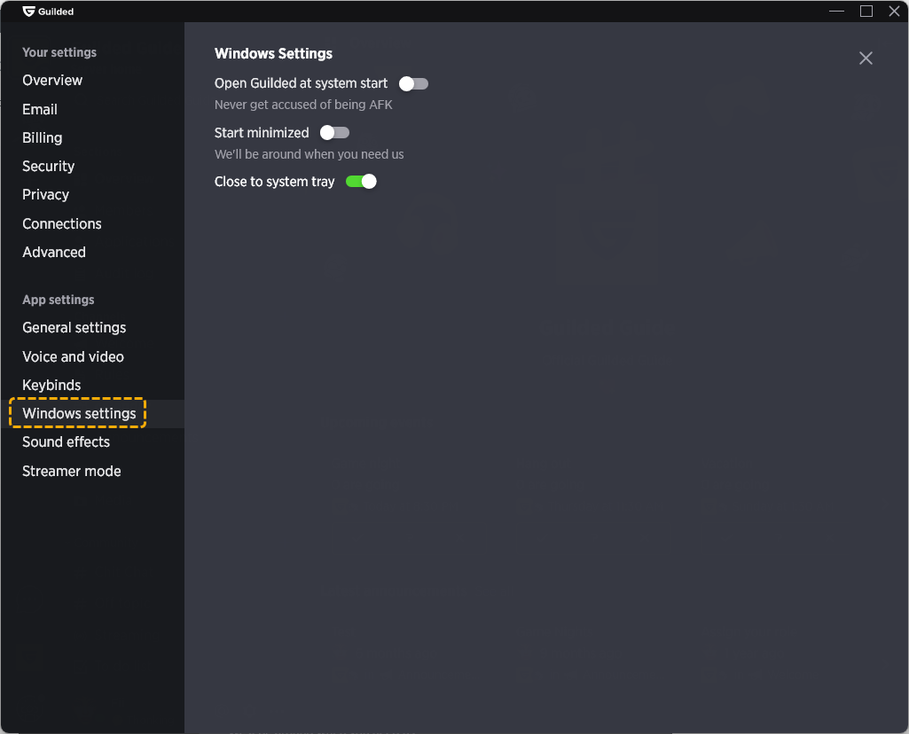Open the Advanced settings page
The height and width of the screenshot is (734, 909).
(x=54, y=252)
